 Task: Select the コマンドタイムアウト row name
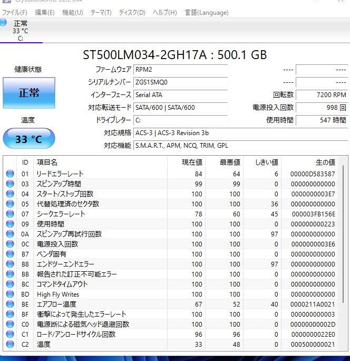click(x=62, y=284)
